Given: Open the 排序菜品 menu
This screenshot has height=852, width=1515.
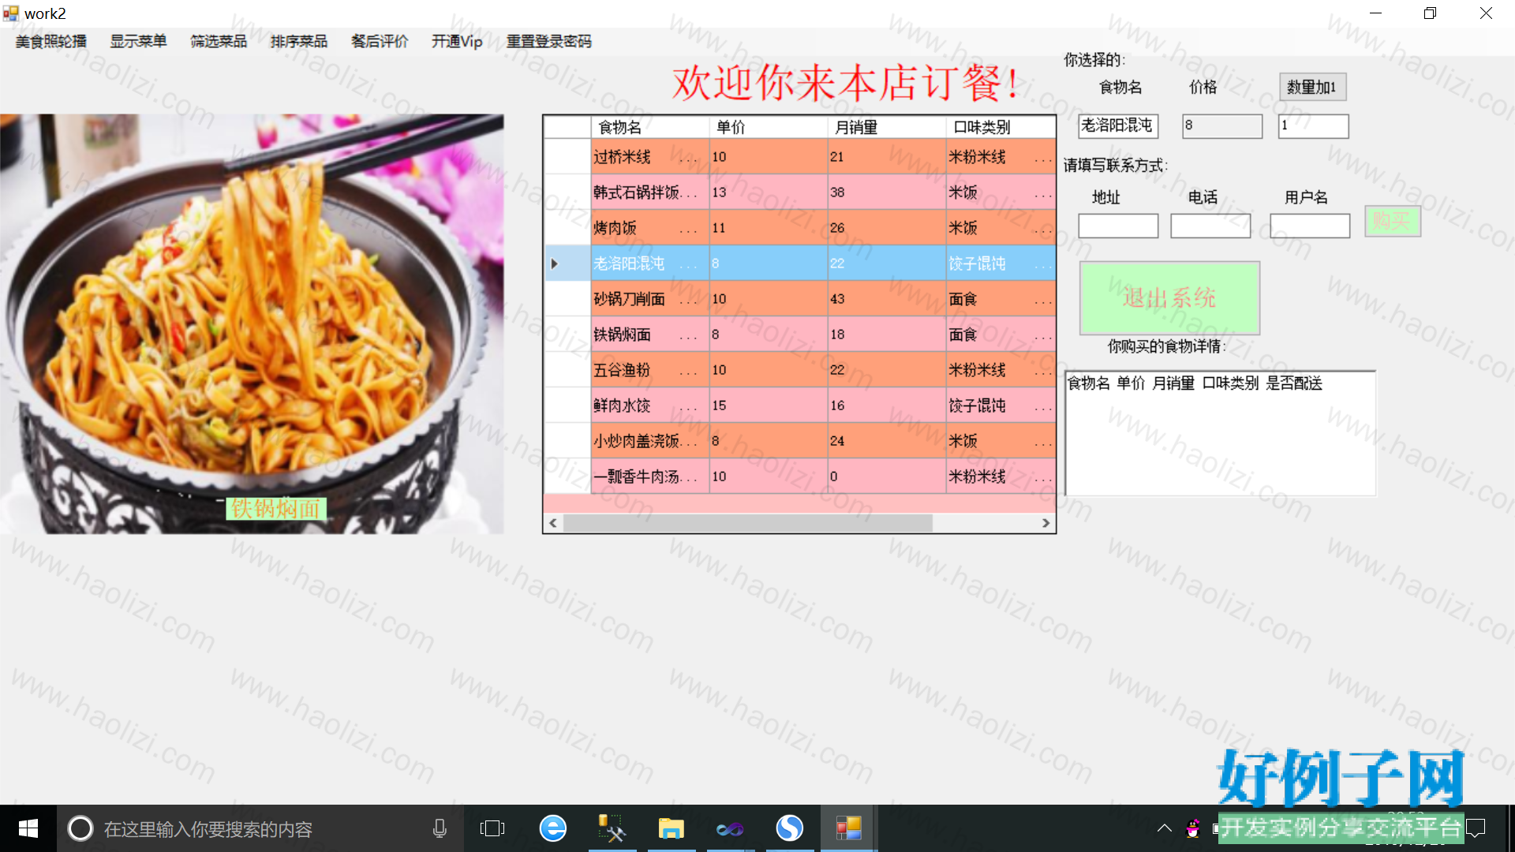Looking at the screenshot, I should point(299,42).
